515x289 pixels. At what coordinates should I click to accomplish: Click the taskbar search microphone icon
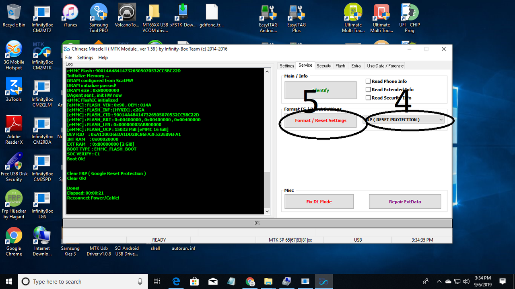coord(140,281)
